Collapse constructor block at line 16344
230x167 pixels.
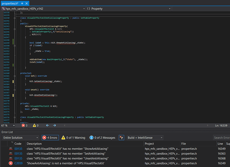pyautogui.click(x=14, y=29)
